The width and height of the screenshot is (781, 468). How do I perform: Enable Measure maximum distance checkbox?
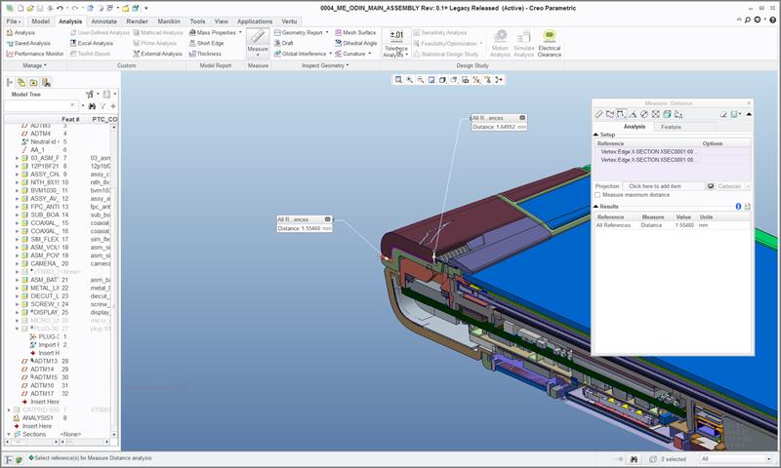(597, 195)
